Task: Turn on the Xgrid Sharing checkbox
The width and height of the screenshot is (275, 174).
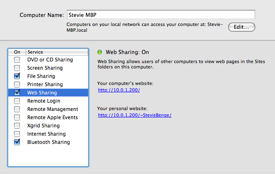Action: 17,126
